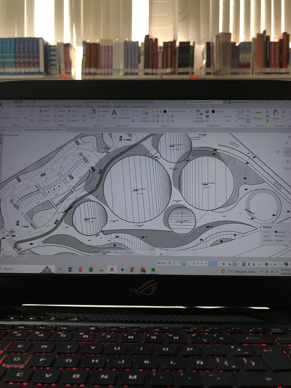This screenshot has height=388, width=291.
Task: Click the Measure utility
Action: [258, 114]
